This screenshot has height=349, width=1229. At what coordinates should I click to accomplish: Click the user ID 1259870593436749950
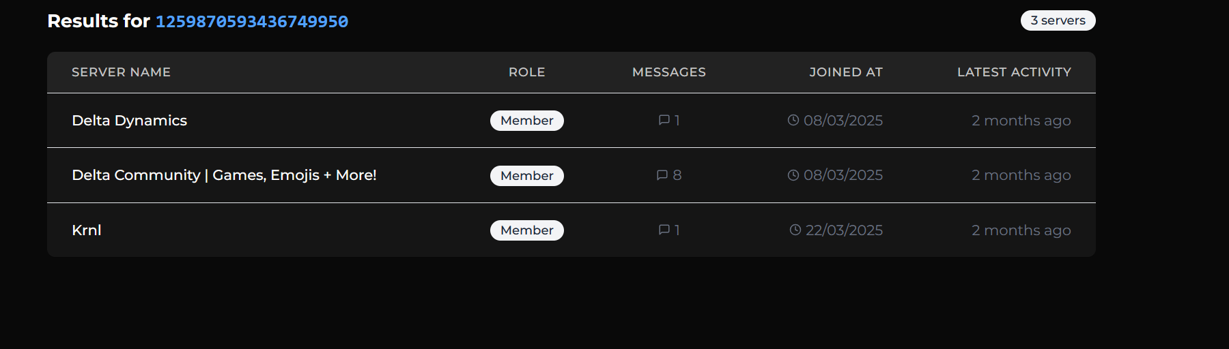tap(252, 22)
